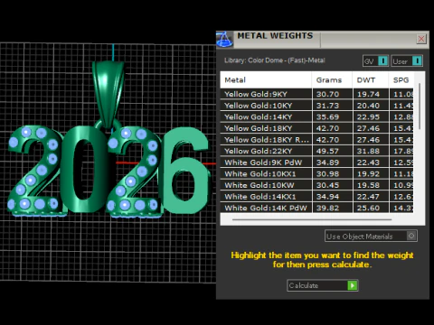This screenshot has height=325, width=434.
Task: Select the White Gold:10KX1 row
Action: coord(316,174)
